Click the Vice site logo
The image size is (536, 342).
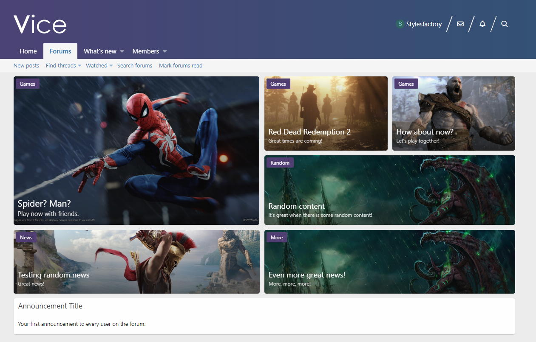tap(40, 24)
